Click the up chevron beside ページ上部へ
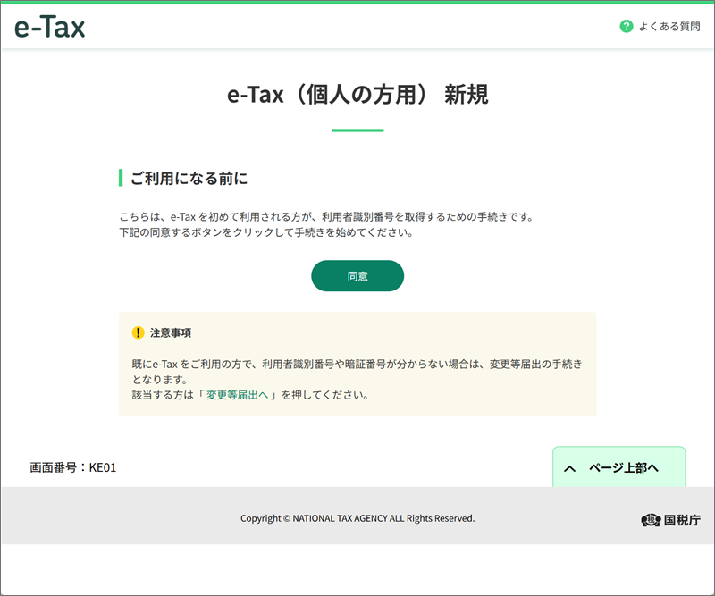This screenshot has width=715, height=596. point(569,469)
